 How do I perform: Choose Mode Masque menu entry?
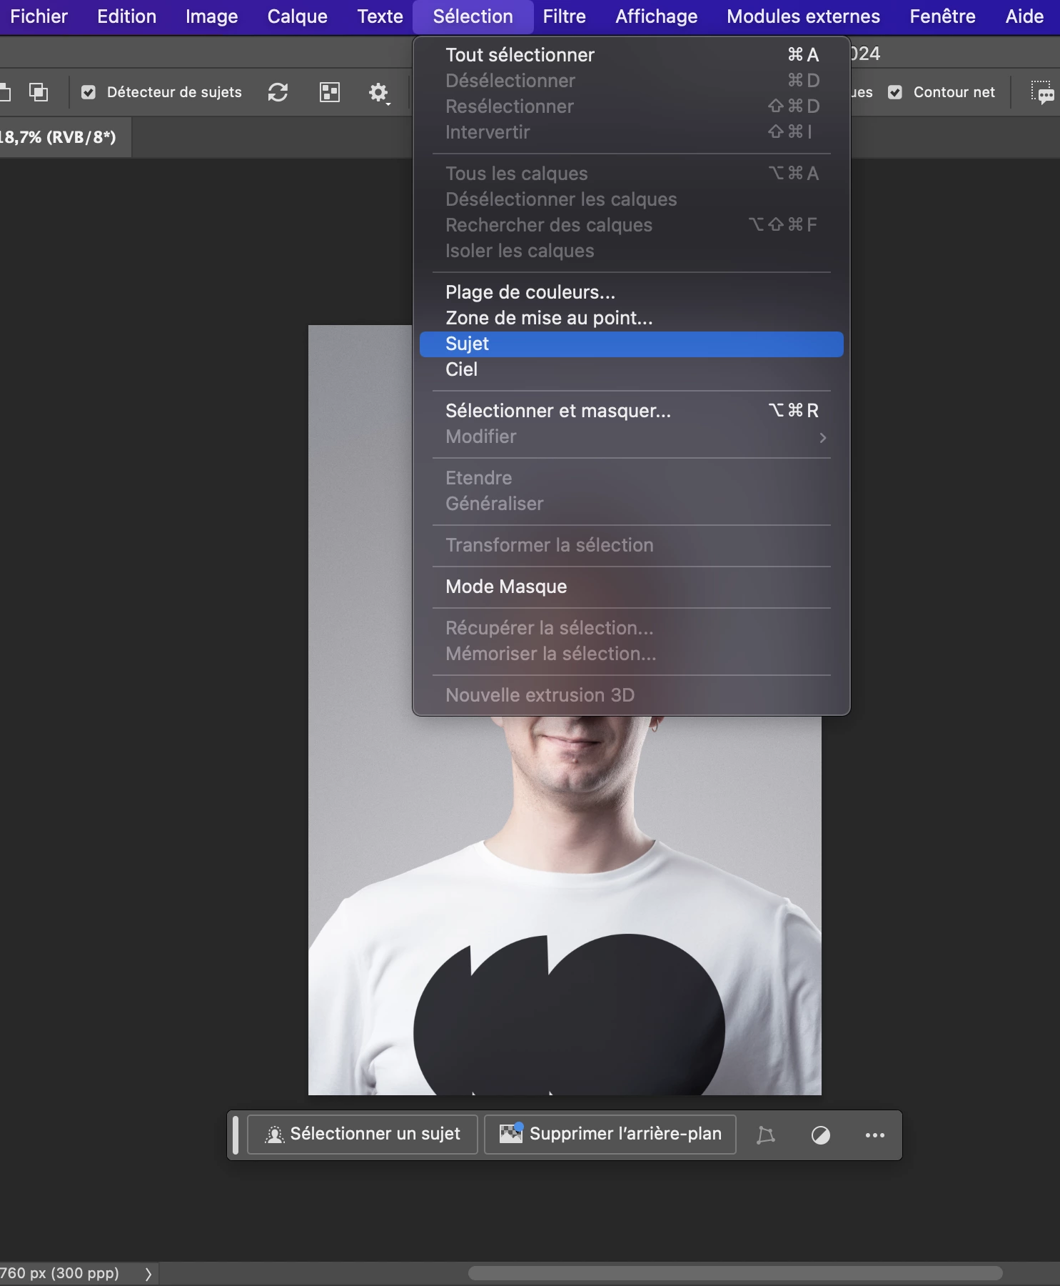pos(631,587)
